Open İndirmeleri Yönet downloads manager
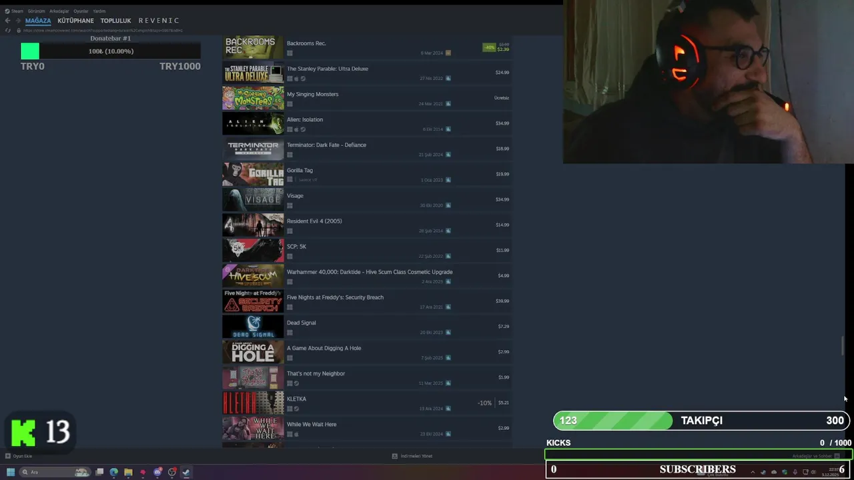Image resolution: width=854 pixels, height=480 pixels. [x=412, y=456]
